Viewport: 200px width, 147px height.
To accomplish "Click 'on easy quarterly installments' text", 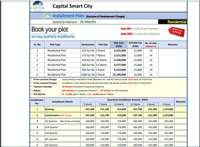I will pyautogui.click(x=53, y=37).
